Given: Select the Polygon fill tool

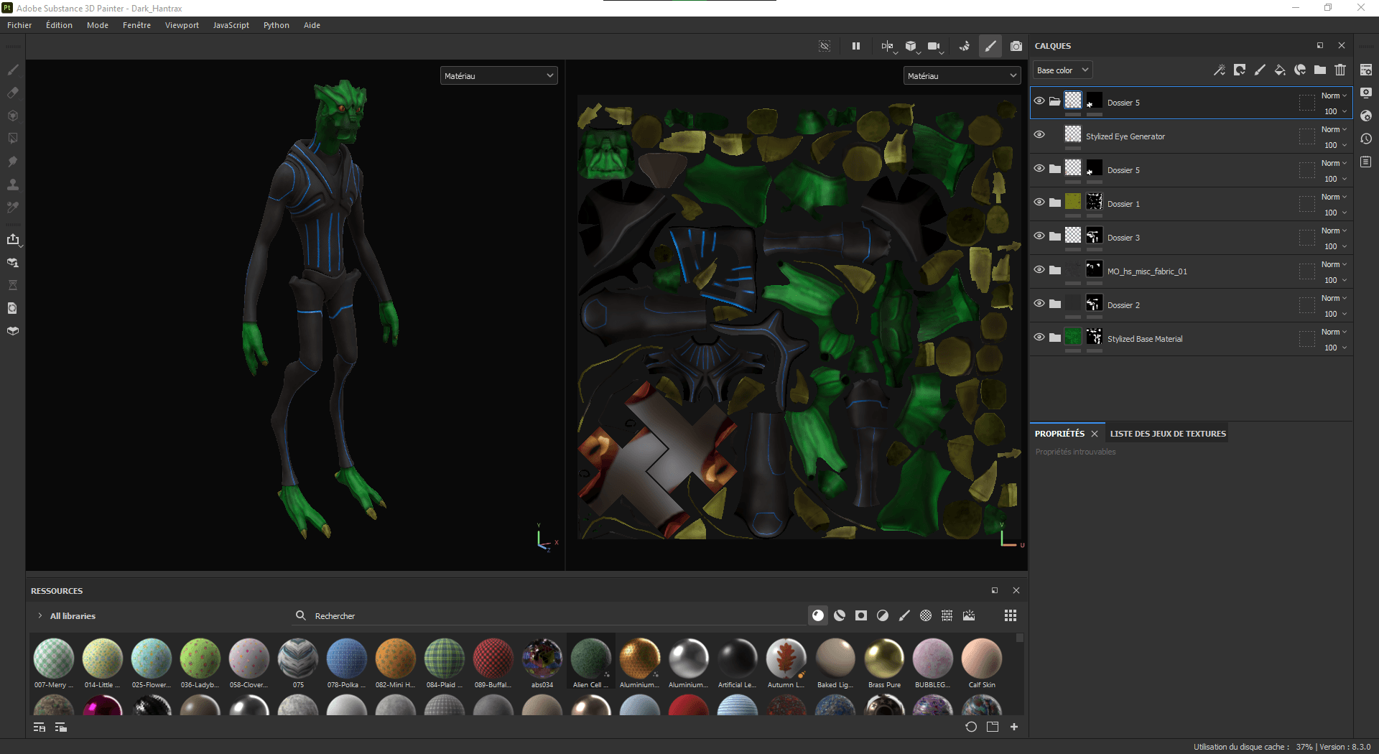Looking at the screenshot, I should 13,138.
